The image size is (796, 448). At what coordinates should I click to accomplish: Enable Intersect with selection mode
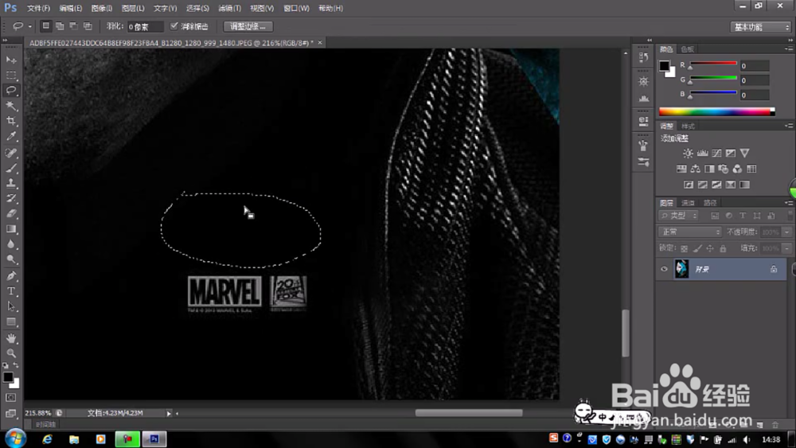point(88,26)
